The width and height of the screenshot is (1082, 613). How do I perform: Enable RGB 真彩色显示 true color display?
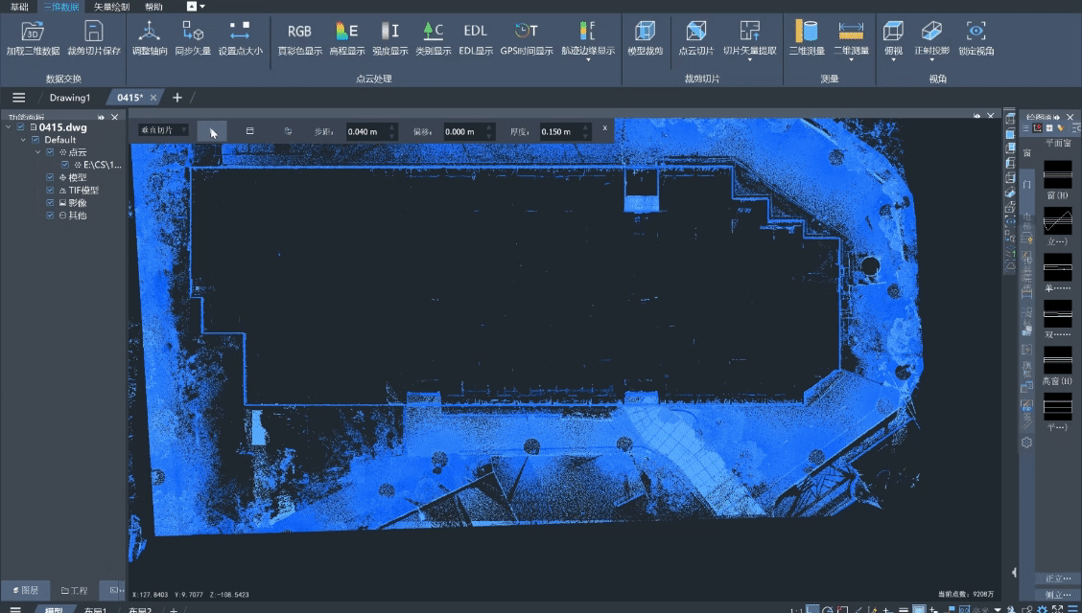299,32
